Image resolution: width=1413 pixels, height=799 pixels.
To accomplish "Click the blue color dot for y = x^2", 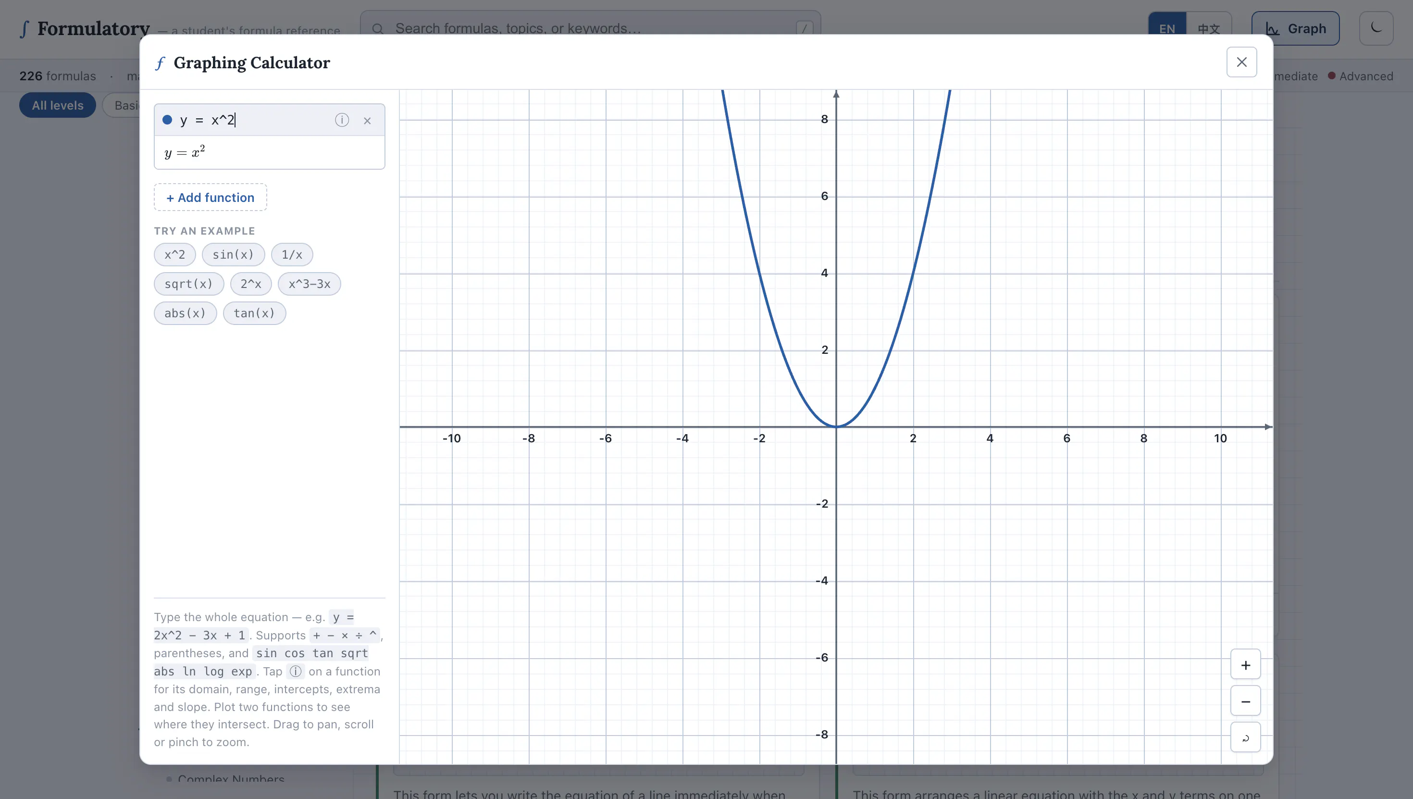I will 167,120.
